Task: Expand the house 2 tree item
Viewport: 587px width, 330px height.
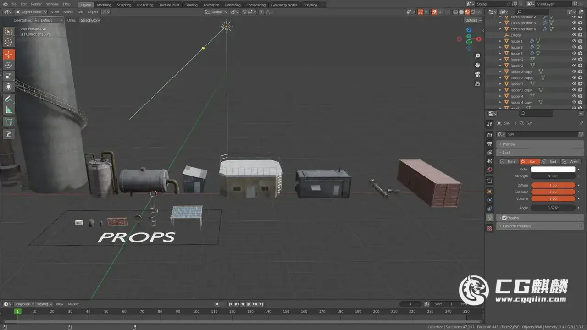Action: coord(500,47)
